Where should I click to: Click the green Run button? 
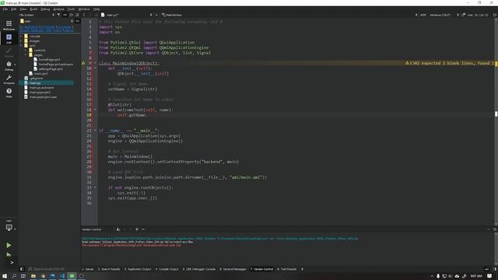(x=9, y=245)
